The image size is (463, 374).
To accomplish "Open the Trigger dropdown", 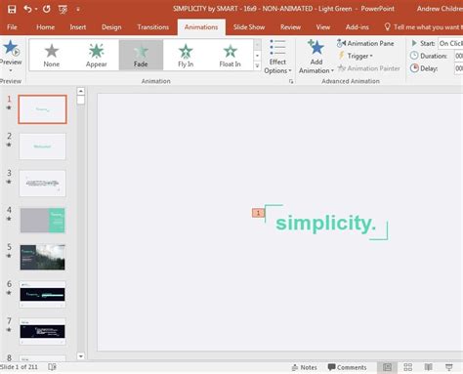I will (356, 56).
